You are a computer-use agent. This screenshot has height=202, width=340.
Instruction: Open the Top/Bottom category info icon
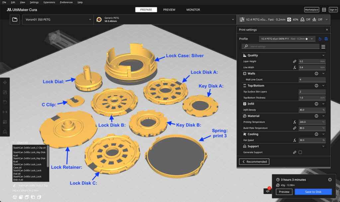[316, 86]
